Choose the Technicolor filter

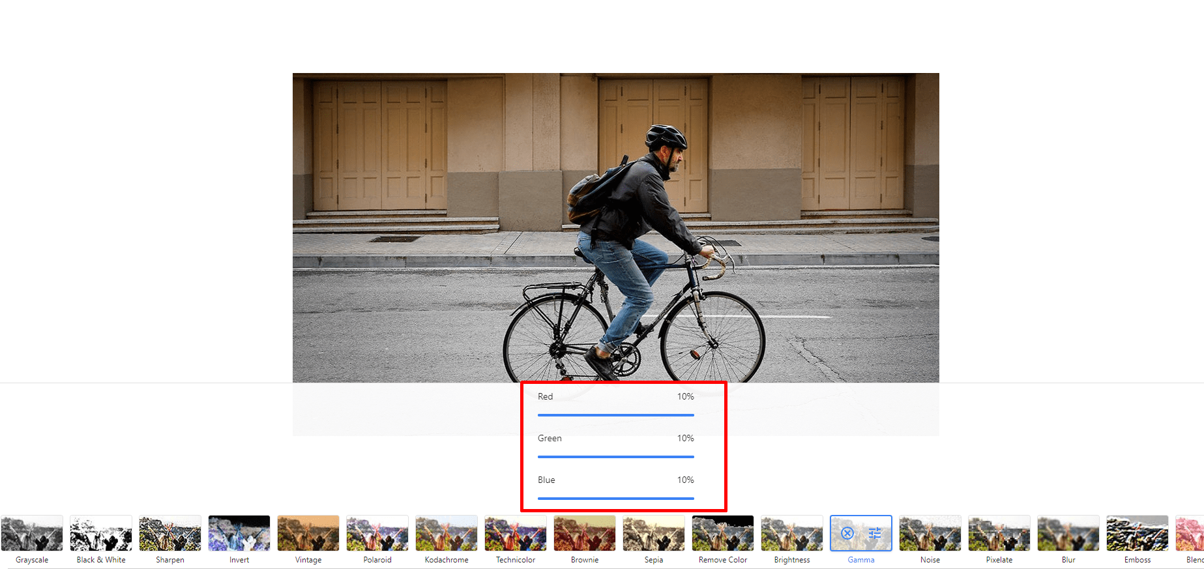tap(516, 533)
